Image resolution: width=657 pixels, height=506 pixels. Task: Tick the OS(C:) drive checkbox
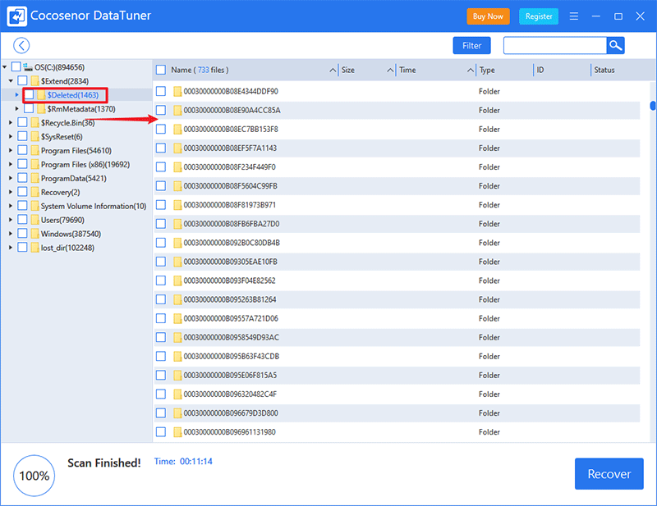(16, 67)
